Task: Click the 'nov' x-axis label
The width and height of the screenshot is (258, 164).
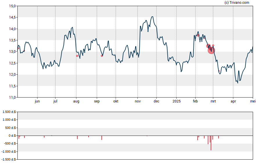Action: pyautogui.click(x=138, y=101)
